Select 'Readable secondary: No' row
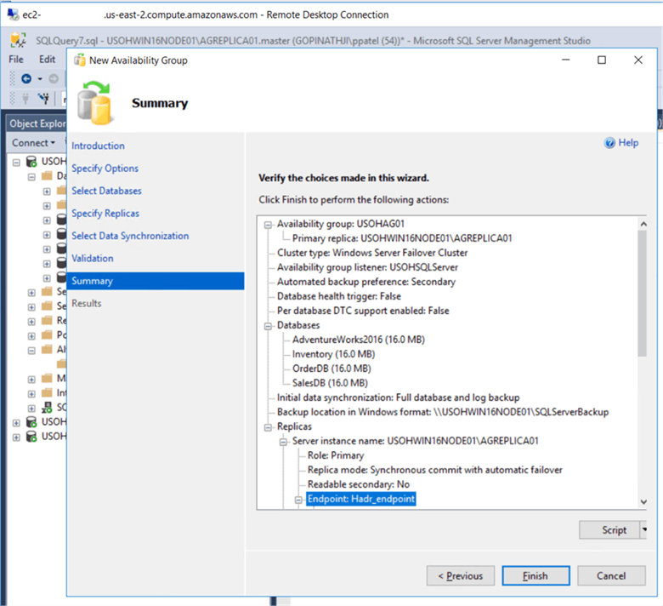Screen dimensions: 663x606 359,484
